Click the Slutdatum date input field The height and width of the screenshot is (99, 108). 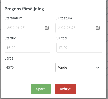79,28
